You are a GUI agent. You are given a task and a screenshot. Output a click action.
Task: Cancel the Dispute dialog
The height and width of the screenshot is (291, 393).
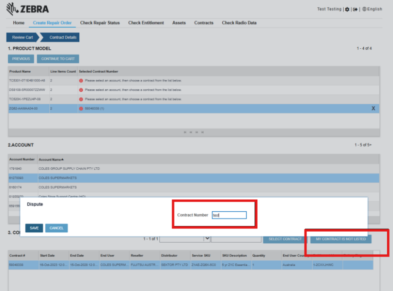click(56, 228)
